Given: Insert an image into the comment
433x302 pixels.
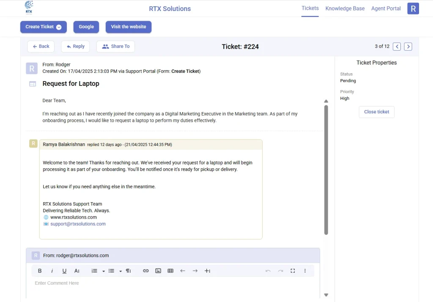Looking at the screenshot, I should tap(158, 271).
